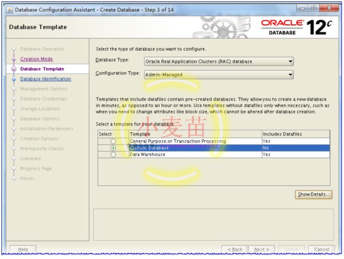
Task: Click the Progress Page step label
Action: coord(36,169)
